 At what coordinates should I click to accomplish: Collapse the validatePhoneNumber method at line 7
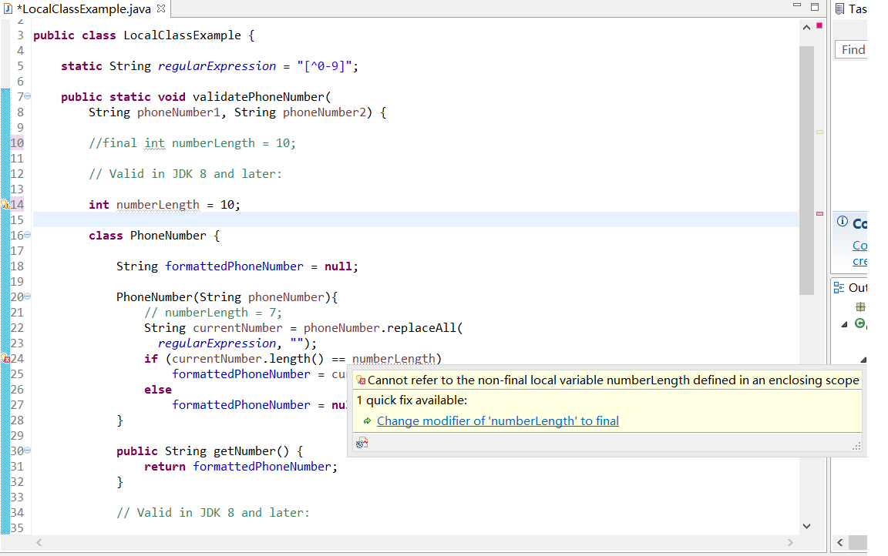(x=27, y=96)
